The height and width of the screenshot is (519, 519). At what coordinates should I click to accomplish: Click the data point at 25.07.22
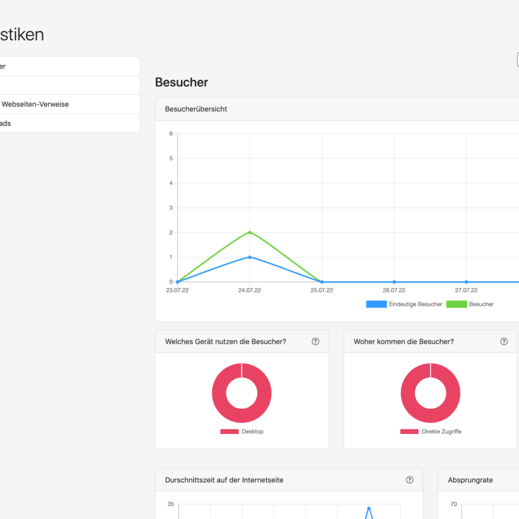pyautogui.click(x=322, y=282)
